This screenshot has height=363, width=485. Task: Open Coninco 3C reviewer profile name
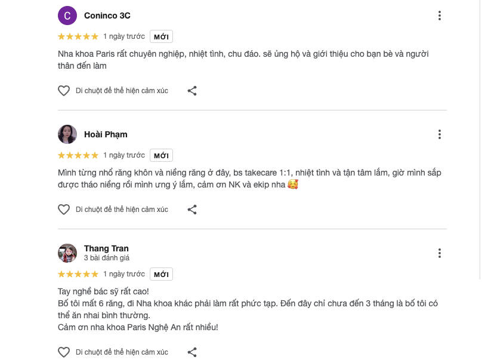107,16
